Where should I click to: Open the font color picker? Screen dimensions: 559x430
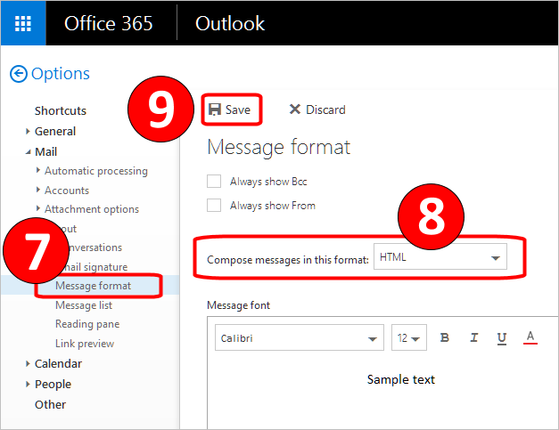click(530, 337)
